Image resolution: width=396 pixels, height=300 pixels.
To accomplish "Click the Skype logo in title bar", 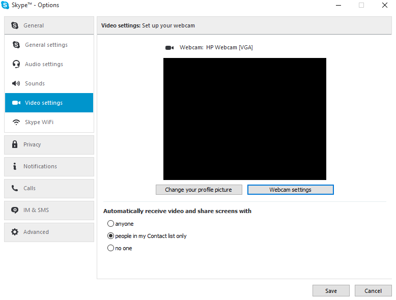I will coord(5,5).
